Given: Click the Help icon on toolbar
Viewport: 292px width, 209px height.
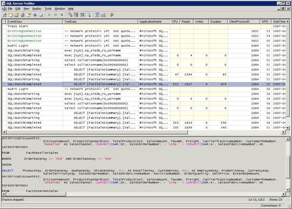Looking at the screenshot, I should tap(111, 15).
